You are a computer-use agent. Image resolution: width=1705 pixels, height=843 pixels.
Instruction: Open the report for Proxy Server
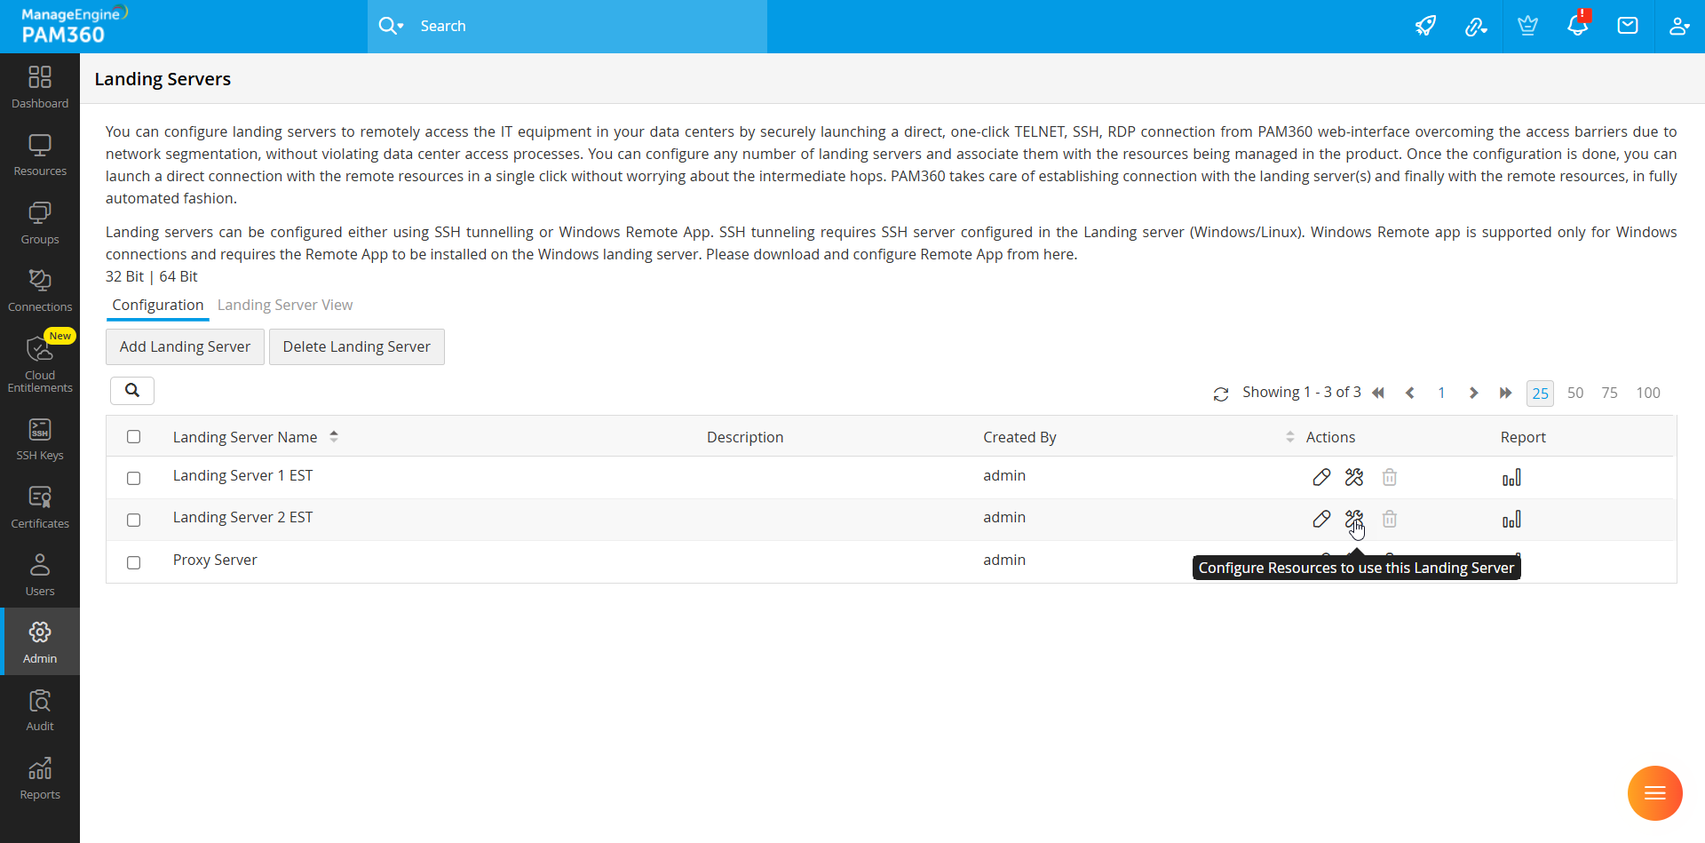click(x=1512, y=561)
